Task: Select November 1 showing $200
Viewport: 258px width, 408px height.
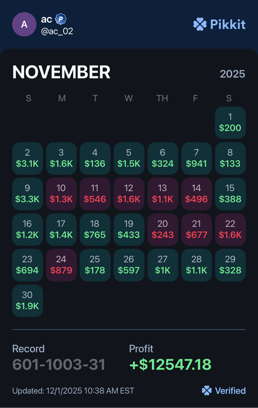Action: click(230, 123)
